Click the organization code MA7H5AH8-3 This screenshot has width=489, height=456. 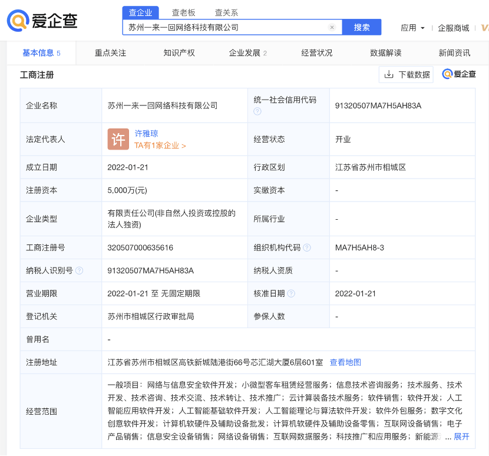coord(359,247)
